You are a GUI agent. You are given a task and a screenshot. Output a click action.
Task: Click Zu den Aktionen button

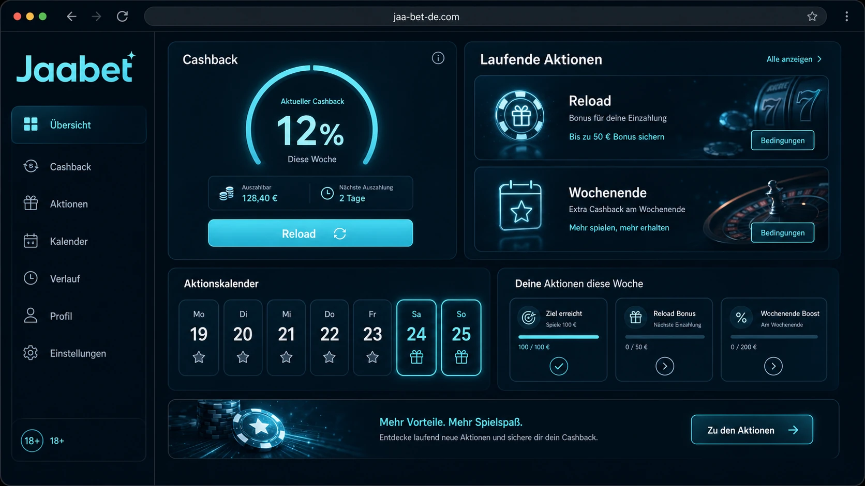(x=752, y=430)
